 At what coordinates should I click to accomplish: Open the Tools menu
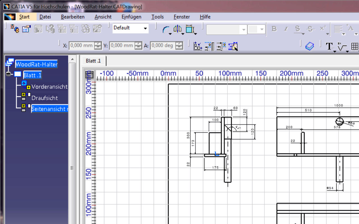tap(157, 17)
